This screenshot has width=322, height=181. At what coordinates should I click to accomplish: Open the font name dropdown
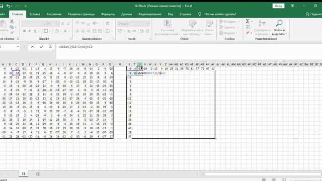pos(44,24)
